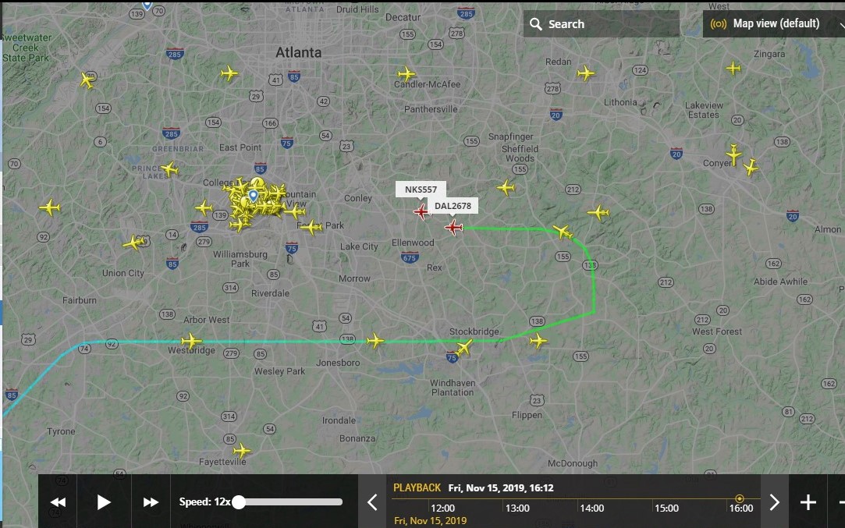Select the red NKS557 aircraft icon
Image resolution: width=845 pixels, height=528 pixels.
pyautogui.click(x=421, y=211)
